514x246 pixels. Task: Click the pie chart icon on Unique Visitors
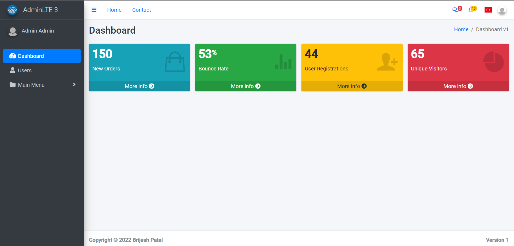(x=494, y=62)
